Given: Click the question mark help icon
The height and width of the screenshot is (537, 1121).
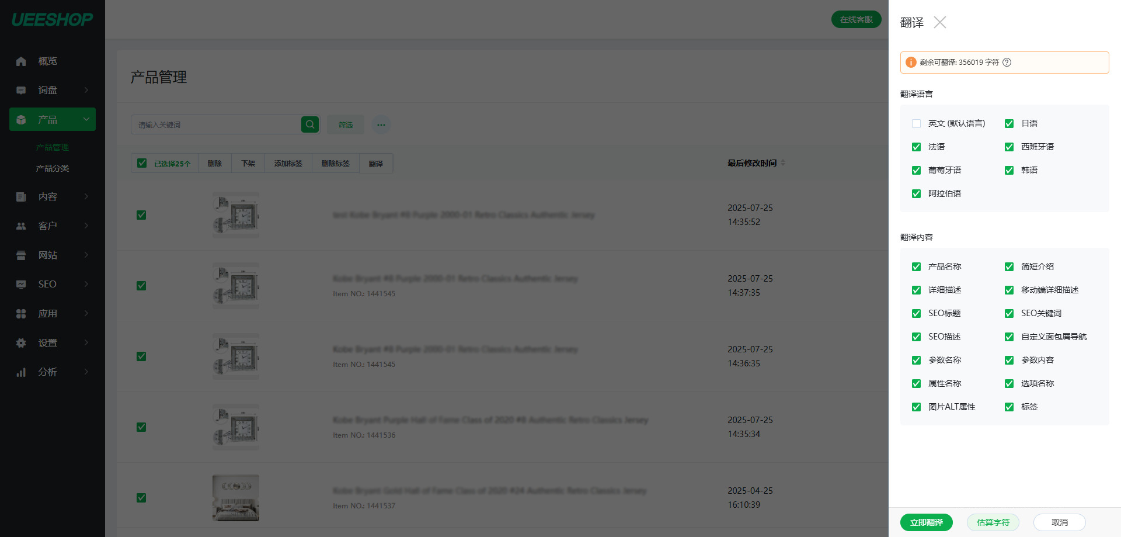Looking at the screenshot, I should pyautogui.click(x=1007, y=62).
